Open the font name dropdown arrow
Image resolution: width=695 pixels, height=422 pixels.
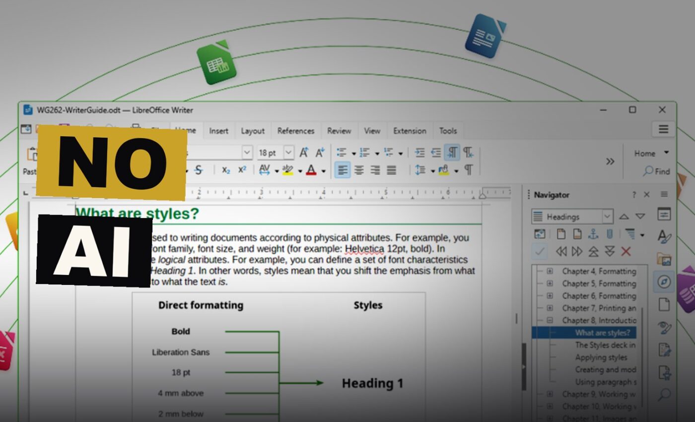pyautogui.click(x=247, y=152)
